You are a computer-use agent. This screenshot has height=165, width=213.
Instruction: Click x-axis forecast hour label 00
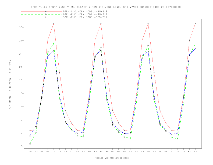(30, 152)
